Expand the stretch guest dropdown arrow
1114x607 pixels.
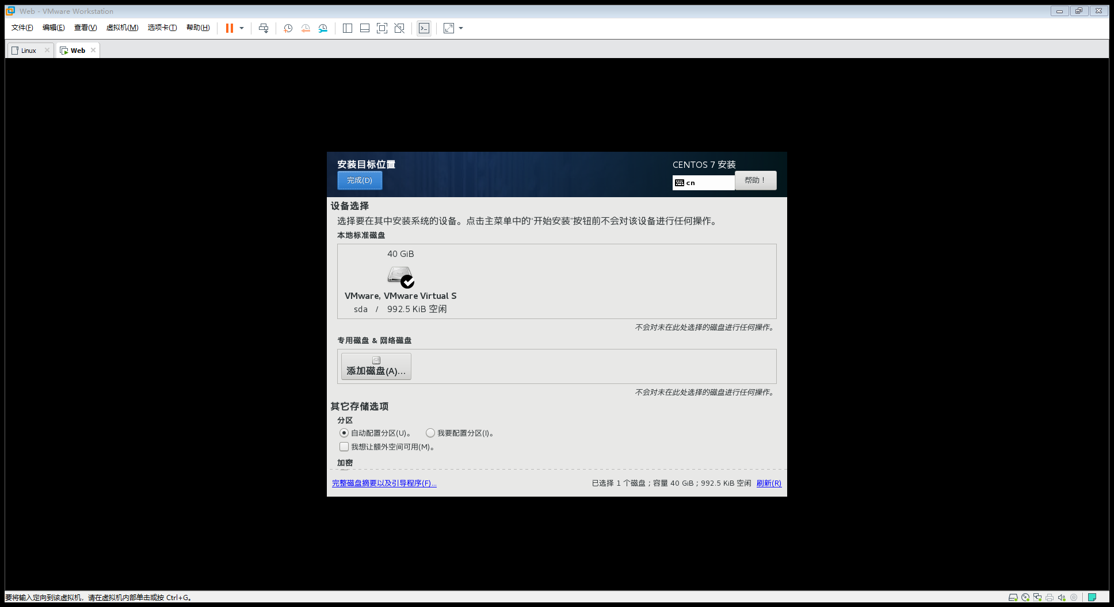(x=461, y=28)
